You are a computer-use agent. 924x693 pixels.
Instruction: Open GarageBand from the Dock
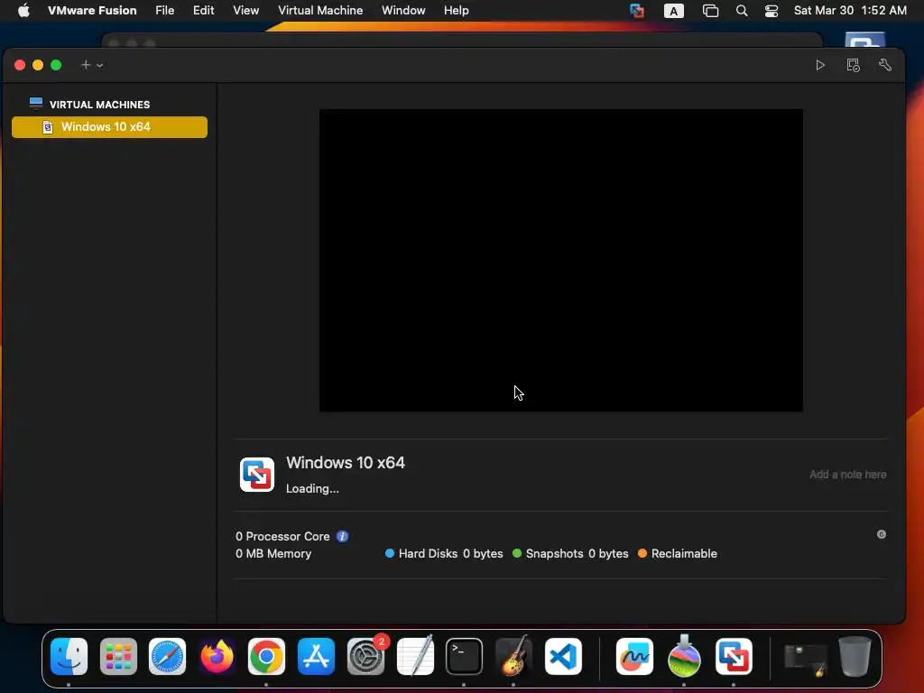pyautogui.click(x=513, y=657)
